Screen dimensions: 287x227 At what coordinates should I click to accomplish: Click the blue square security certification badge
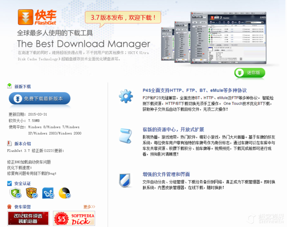click(48, 193)
